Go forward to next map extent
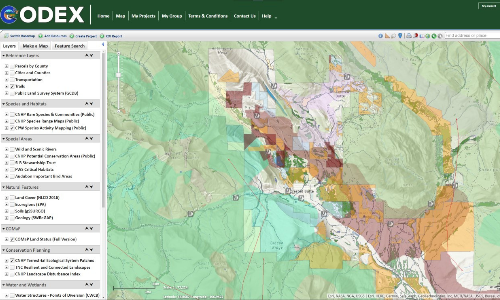500x300 pixels. 440,35
